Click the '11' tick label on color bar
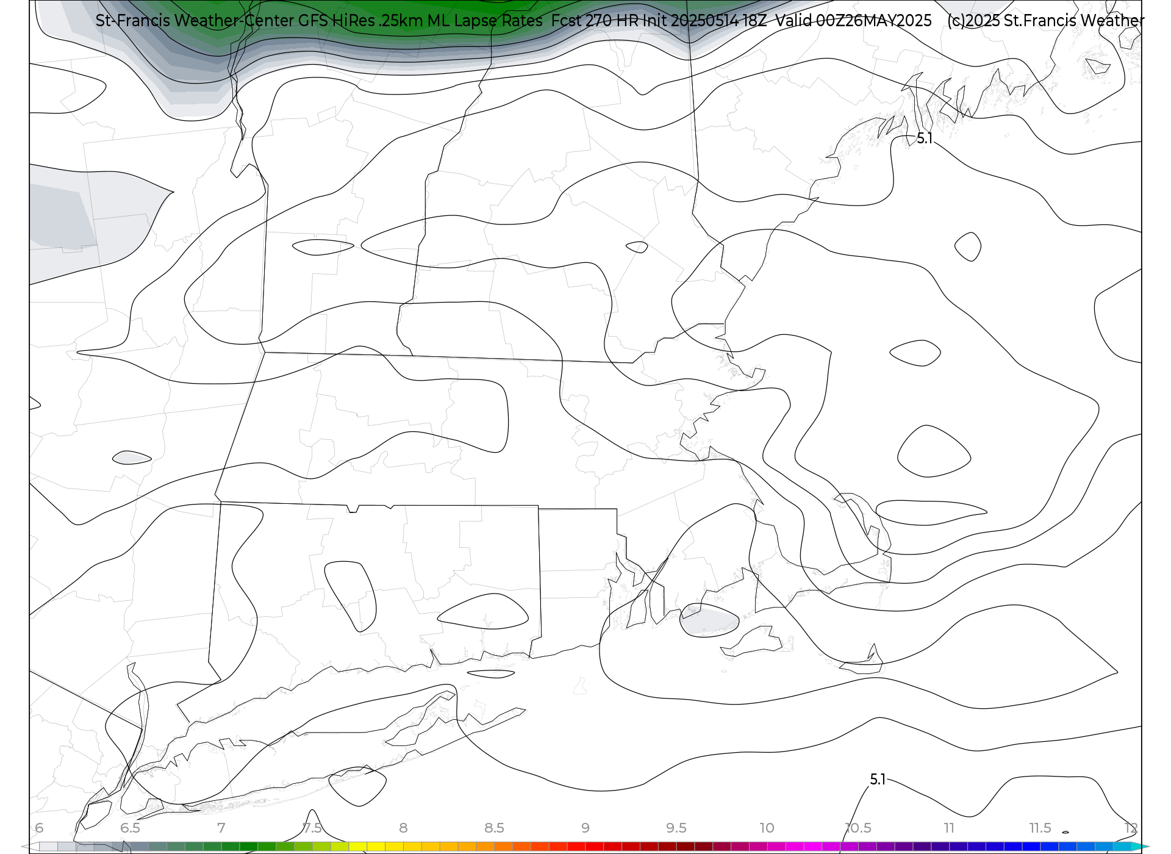Screen dimensions: 1171x854 (949, 828)
